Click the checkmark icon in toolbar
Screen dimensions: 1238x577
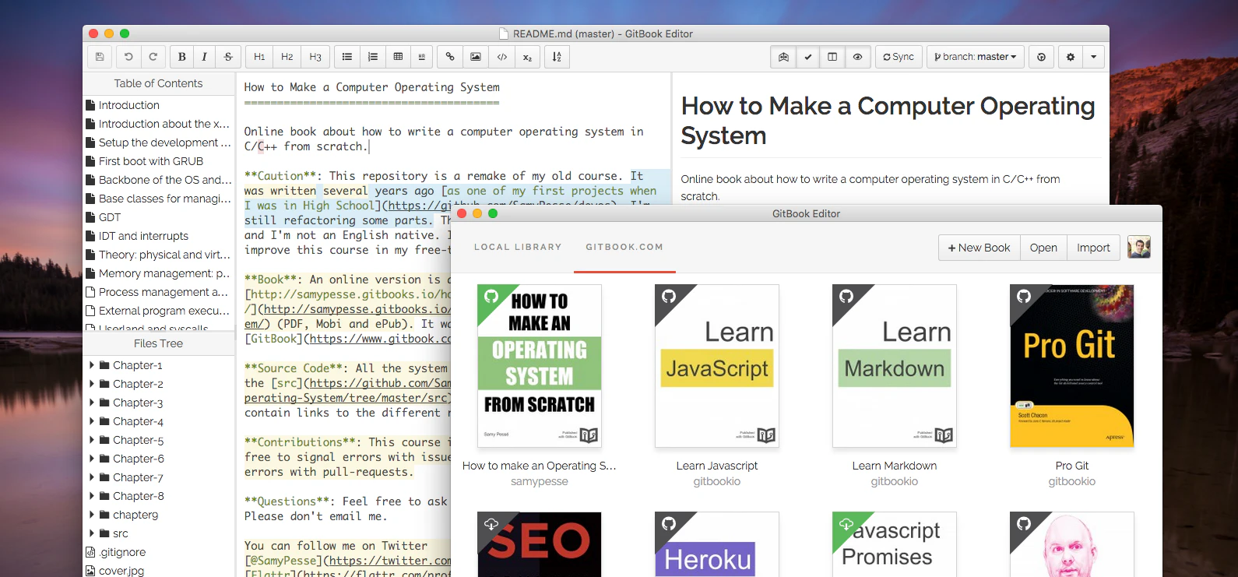click(808, 57)
